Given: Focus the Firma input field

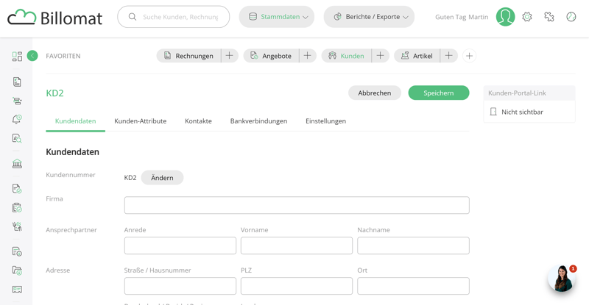Looking at the screenshot, I should point(296,205).
